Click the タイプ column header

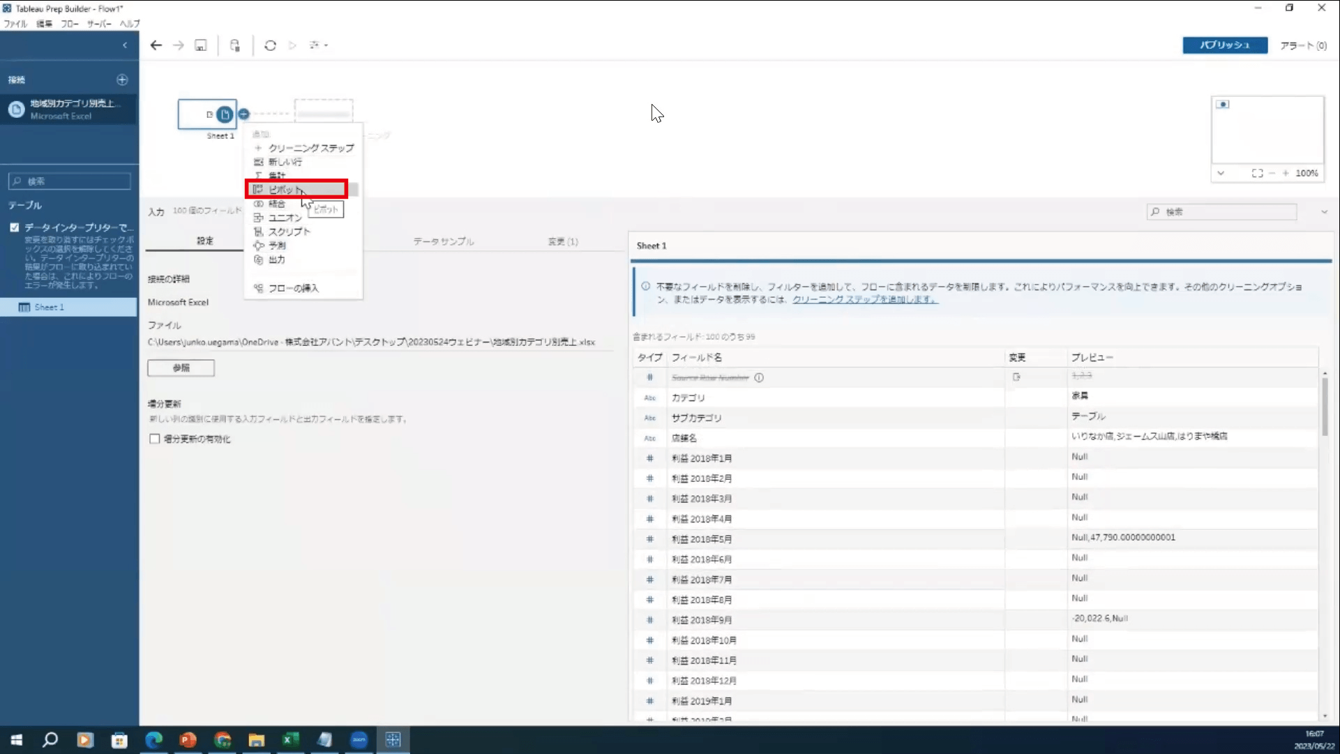649,357
